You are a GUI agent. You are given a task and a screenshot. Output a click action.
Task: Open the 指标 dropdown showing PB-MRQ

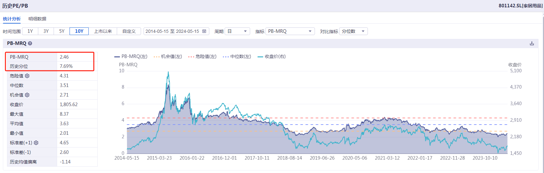click(x=290, y=31)
